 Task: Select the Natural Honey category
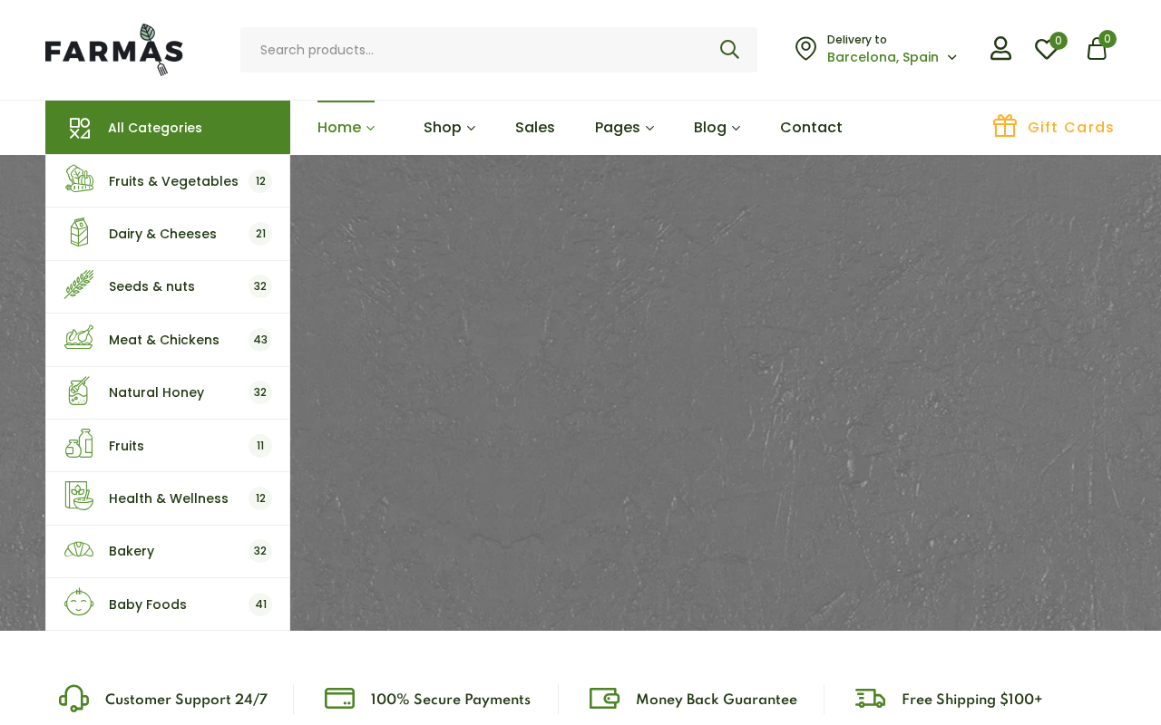156,392
